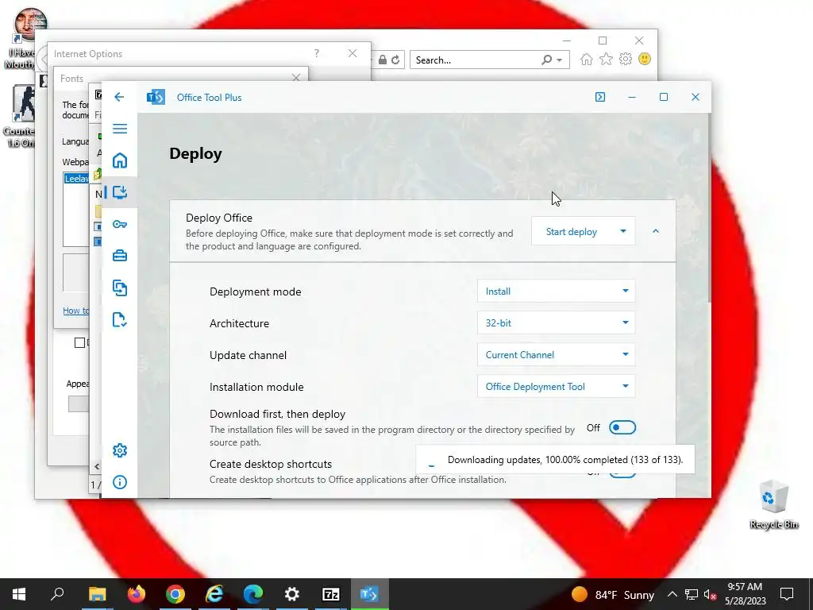Open Favorites star in Internet Explorer
Screen dimensions: 813x610
pyautogui.click(x=606, y=59)
